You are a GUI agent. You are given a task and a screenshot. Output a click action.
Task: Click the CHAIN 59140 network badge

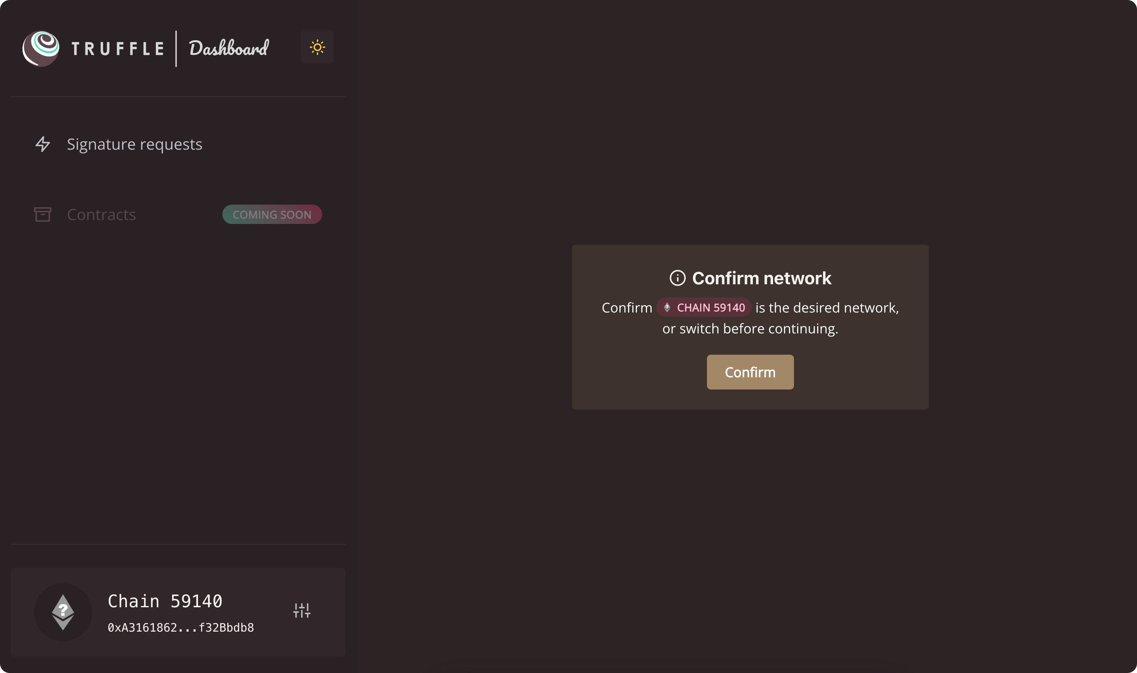(x=703, y=307)
